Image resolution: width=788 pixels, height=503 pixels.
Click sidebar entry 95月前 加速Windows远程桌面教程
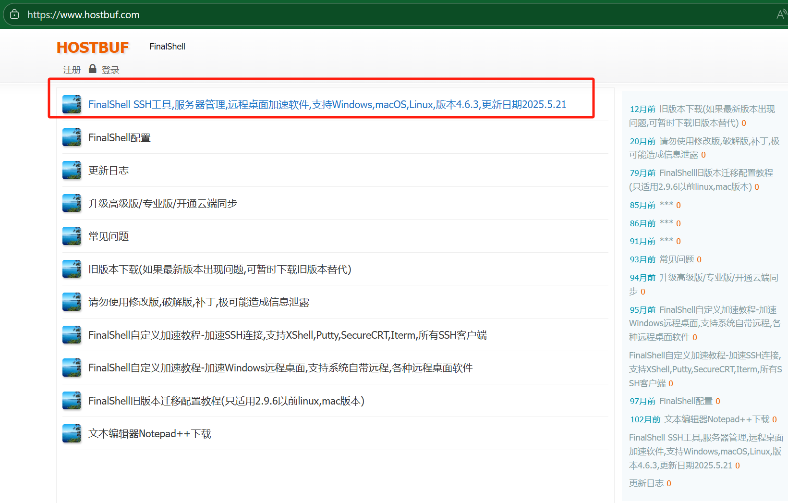pos(705,323)
